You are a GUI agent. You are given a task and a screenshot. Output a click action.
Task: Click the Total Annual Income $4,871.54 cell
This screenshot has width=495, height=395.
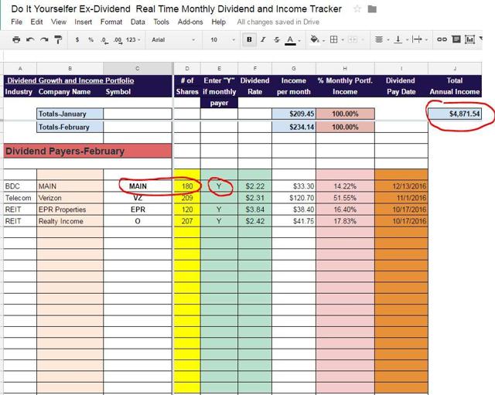click(x=455, y=114)
